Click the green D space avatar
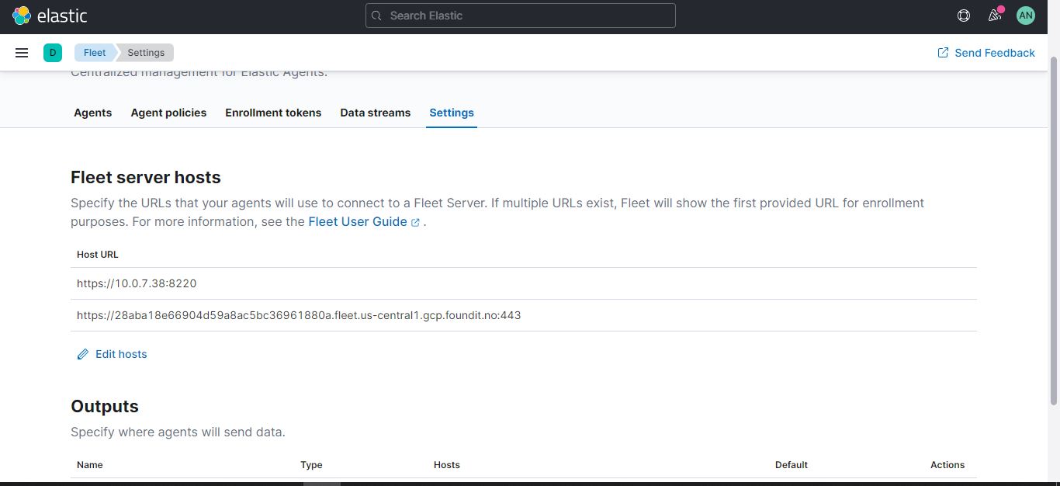The image size is (1060, 486). [x=53, y=52]
